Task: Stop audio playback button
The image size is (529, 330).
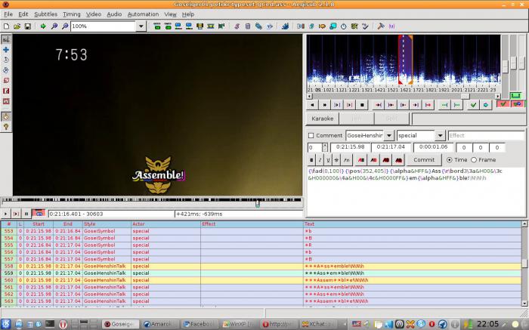Action: tap(362, 105)
